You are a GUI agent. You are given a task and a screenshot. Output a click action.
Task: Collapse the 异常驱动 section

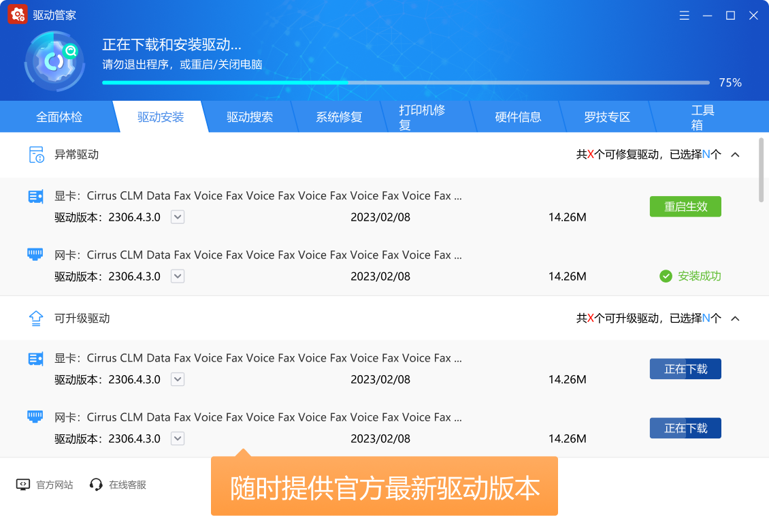pyautogui.click(x=735, y=155)
